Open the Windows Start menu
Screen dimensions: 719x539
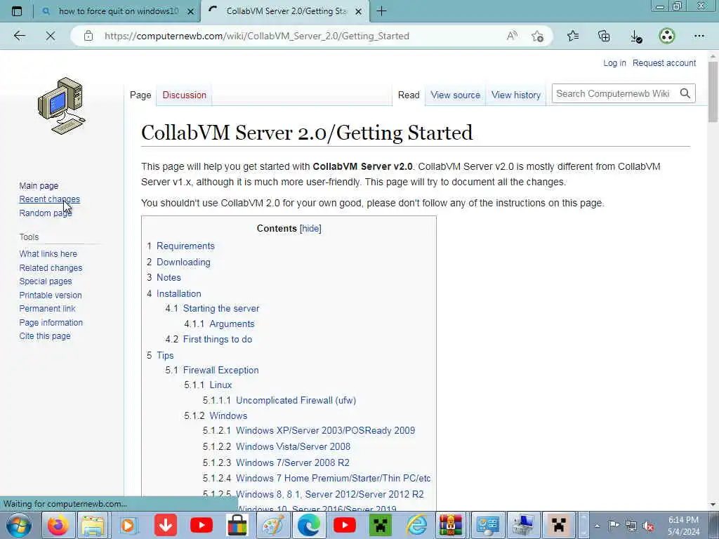(19, 525)
